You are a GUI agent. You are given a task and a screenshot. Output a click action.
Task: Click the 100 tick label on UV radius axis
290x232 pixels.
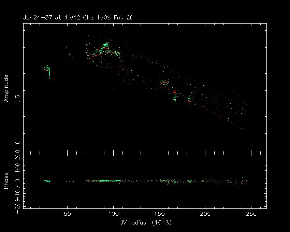pyautogui.click(x=113, y=214)
